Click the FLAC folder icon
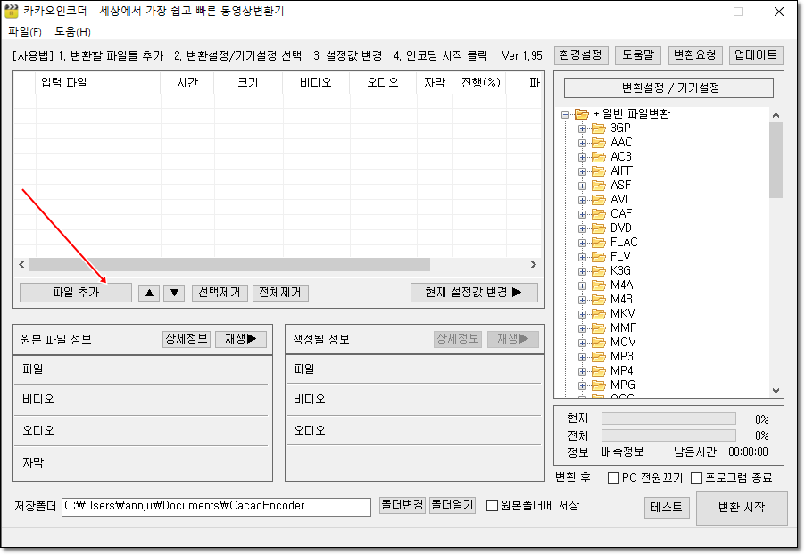The image size is (805, 555). (x=599, y=243)
